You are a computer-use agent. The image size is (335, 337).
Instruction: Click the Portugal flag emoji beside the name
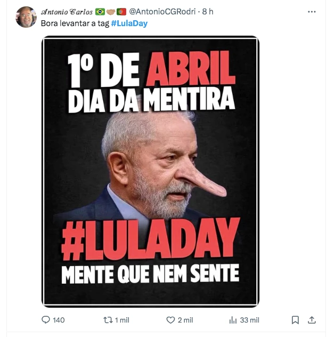tap(121, 12)
